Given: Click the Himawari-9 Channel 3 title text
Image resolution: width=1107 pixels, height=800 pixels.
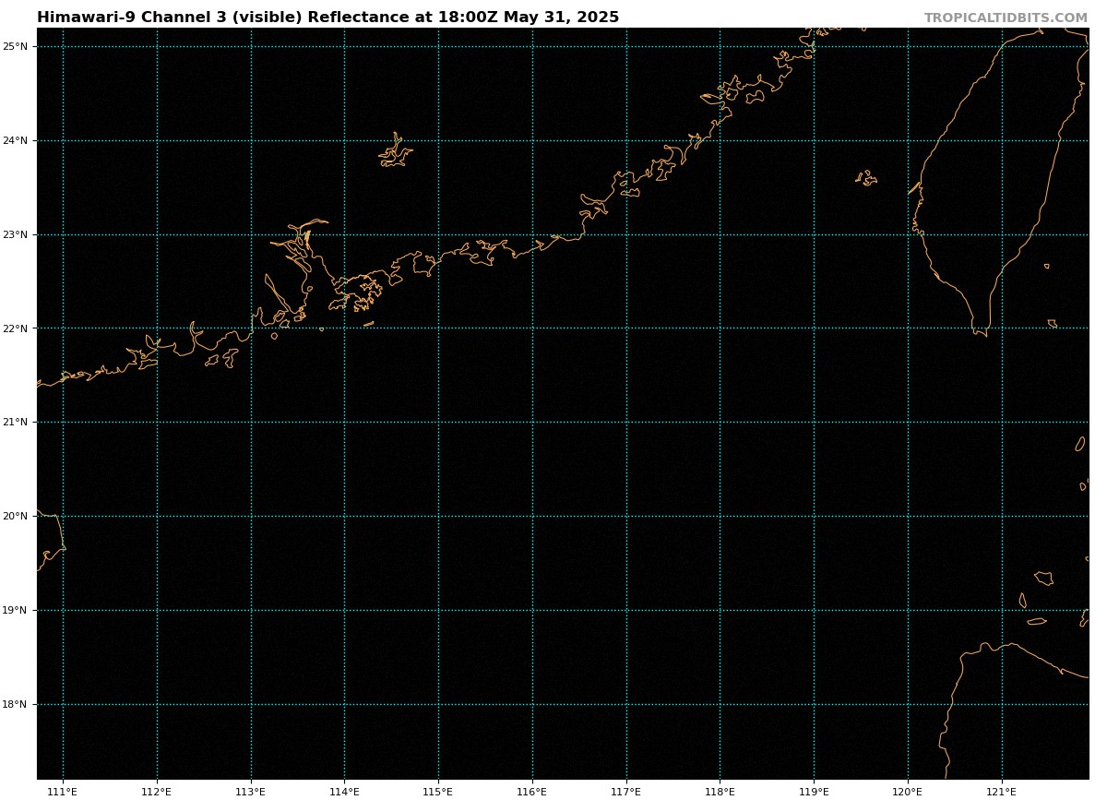Looking at the screenshot, I should pyautogui.click(x=327, y=18).
